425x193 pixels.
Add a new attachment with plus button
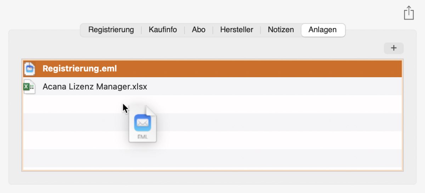393,48
